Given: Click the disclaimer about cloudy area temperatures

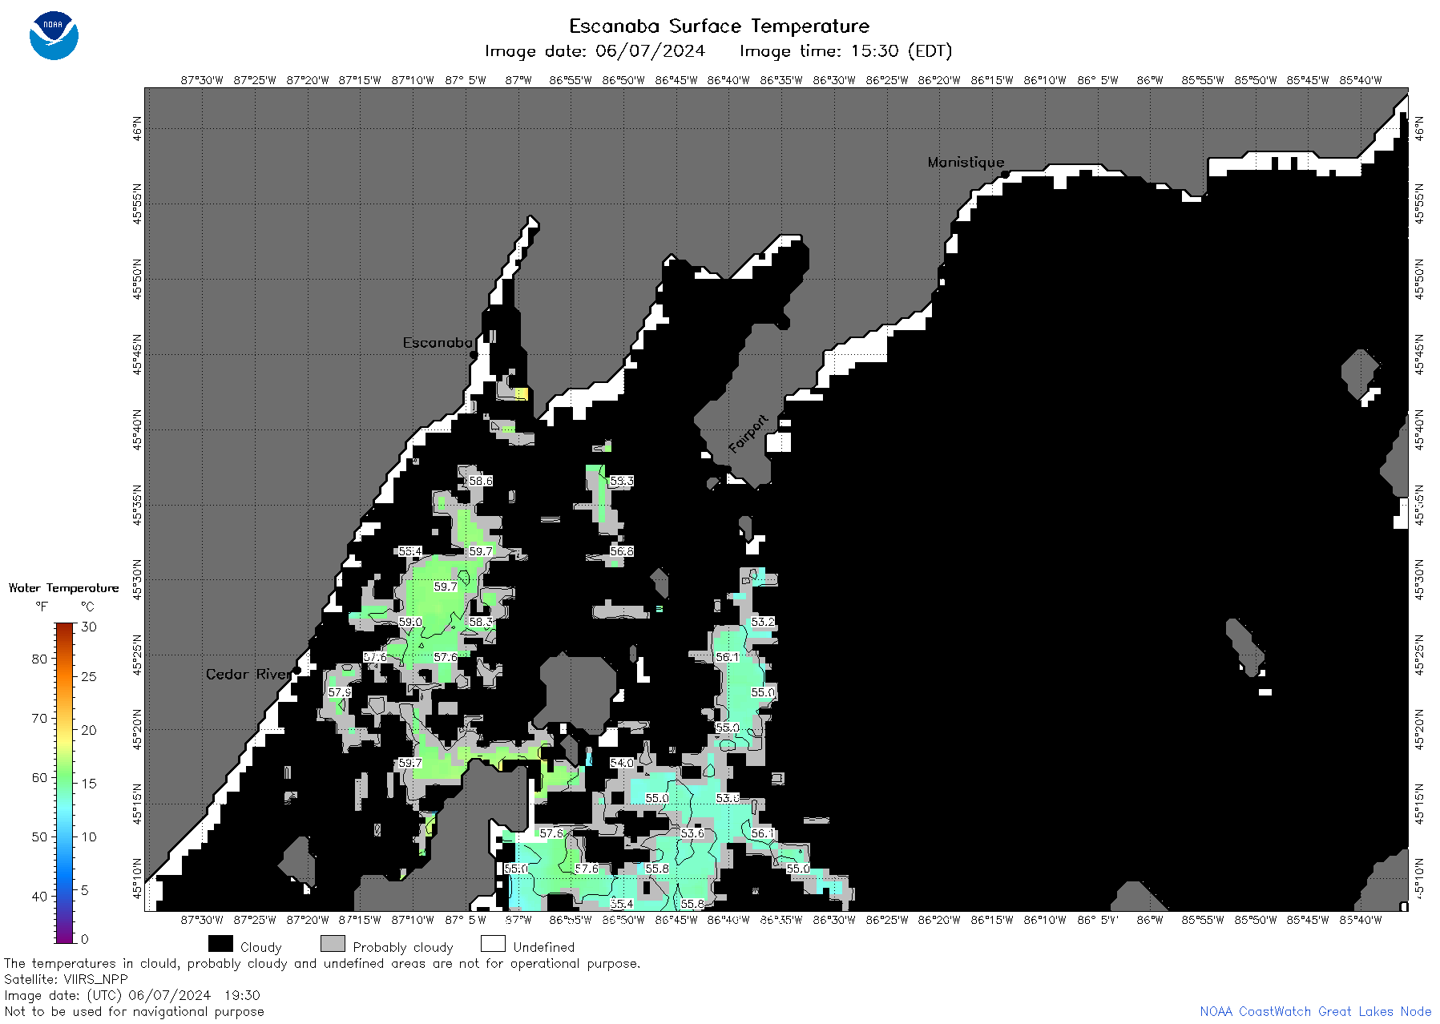Looking at the screenshot, I should 322,963.
